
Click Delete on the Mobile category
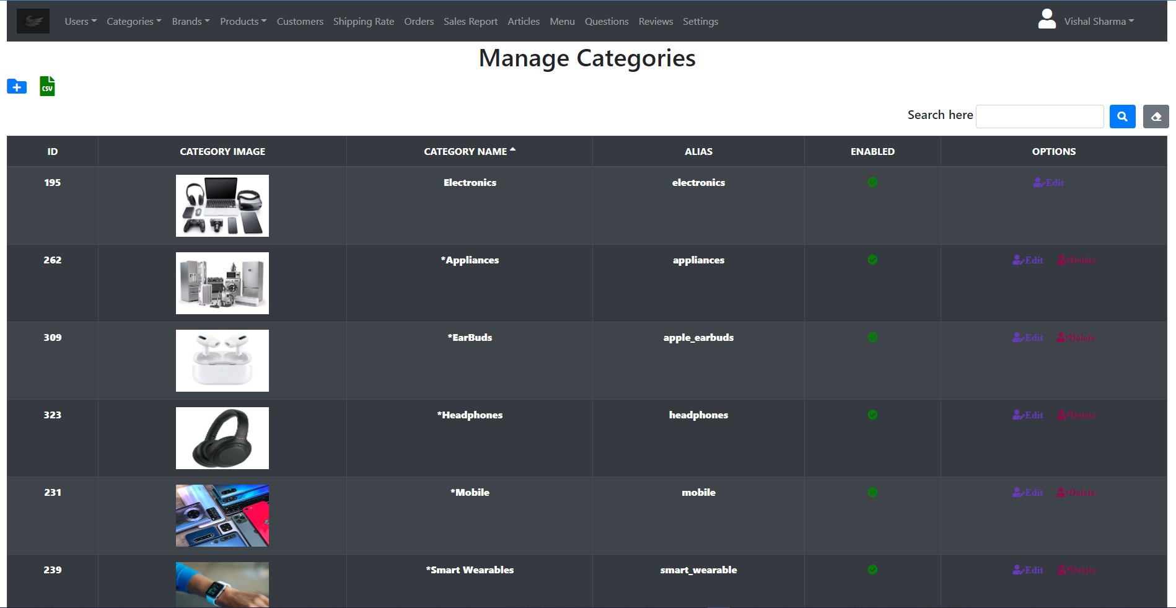point(1076,492)
